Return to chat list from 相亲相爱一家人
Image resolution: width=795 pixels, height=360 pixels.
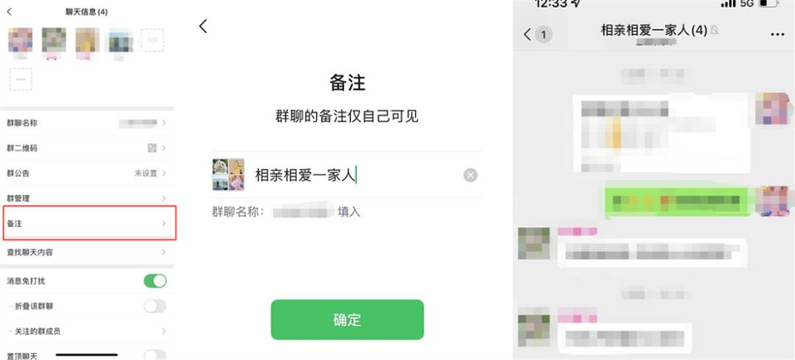click(537, 35)
